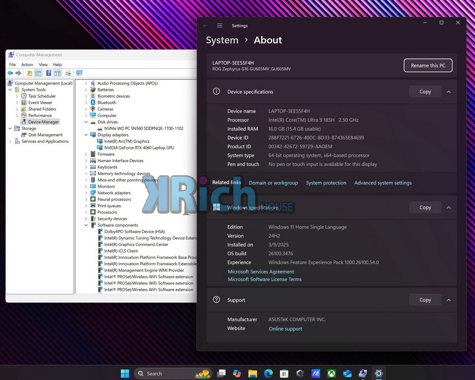Image resolution: width=475 pixels, height=380 pixels.
Task: Toggle Show/Hide Console Tree toolbar icon
Action: (x=38, y=73)
